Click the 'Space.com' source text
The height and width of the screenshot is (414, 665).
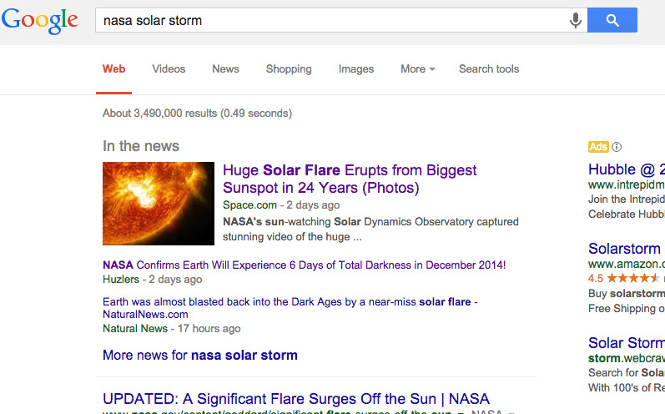(249, 204)
